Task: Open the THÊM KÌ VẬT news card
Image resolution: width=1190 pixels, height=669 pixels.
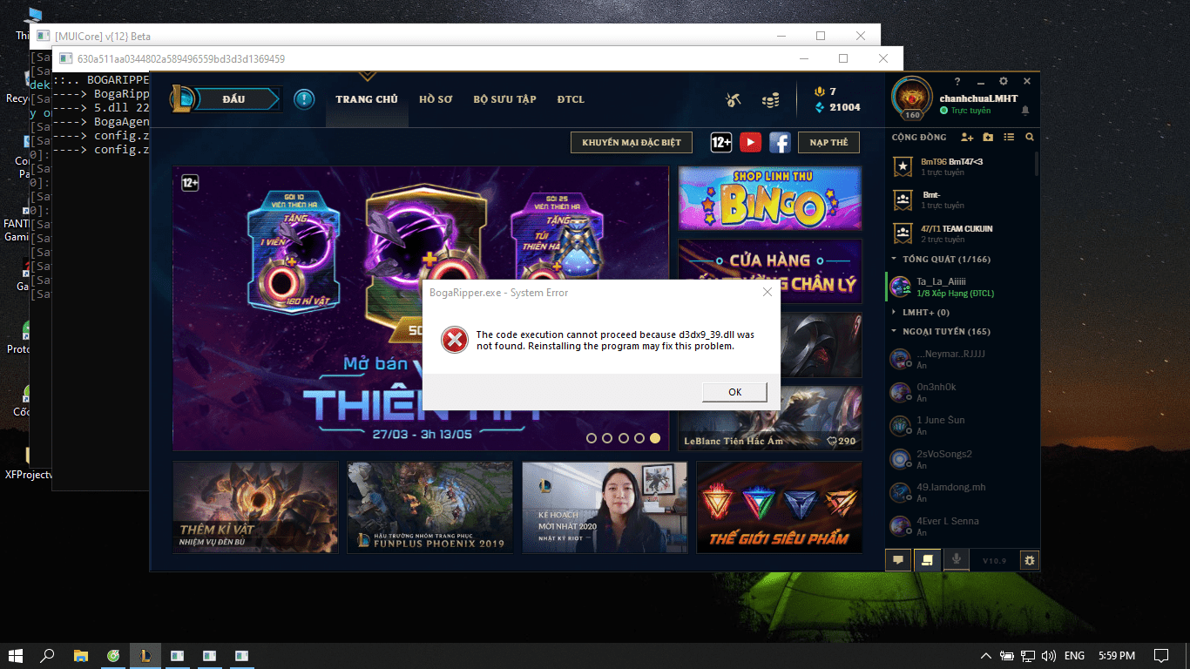Action: click(255, 507)
